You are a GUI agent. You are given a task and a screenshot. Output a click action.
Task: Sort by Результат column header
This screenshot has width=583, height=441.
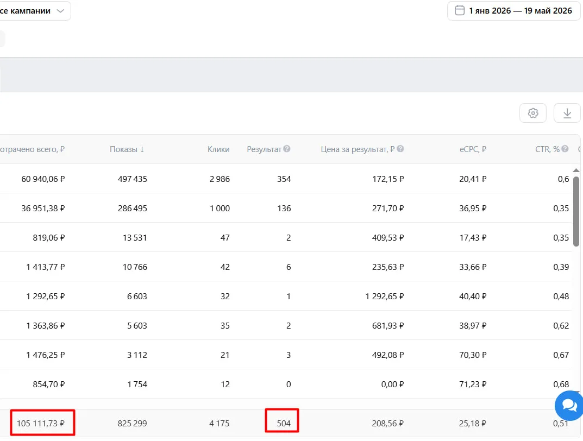[x=264, y=149]
